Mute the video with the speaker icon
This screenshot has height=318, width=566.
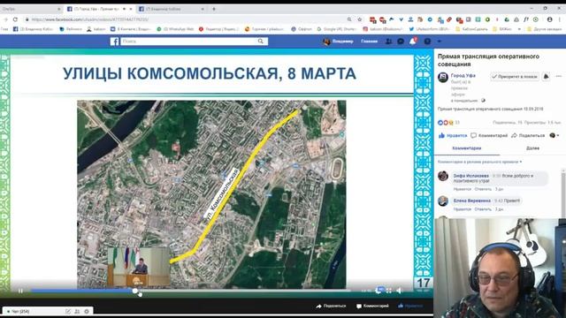[x=399, y=291]
